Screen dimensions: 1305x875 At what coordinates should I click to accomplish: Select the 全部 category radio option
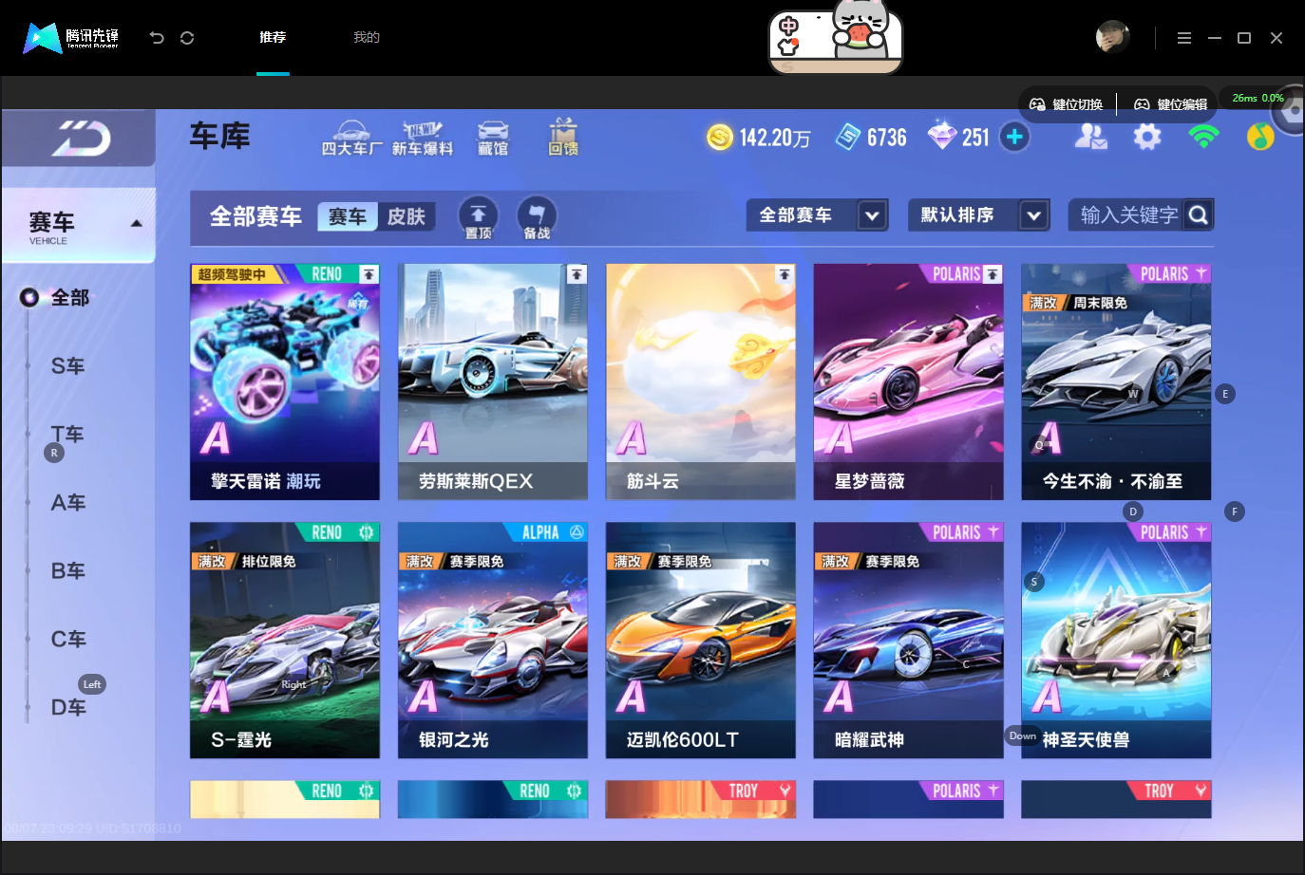coord(29,298)
